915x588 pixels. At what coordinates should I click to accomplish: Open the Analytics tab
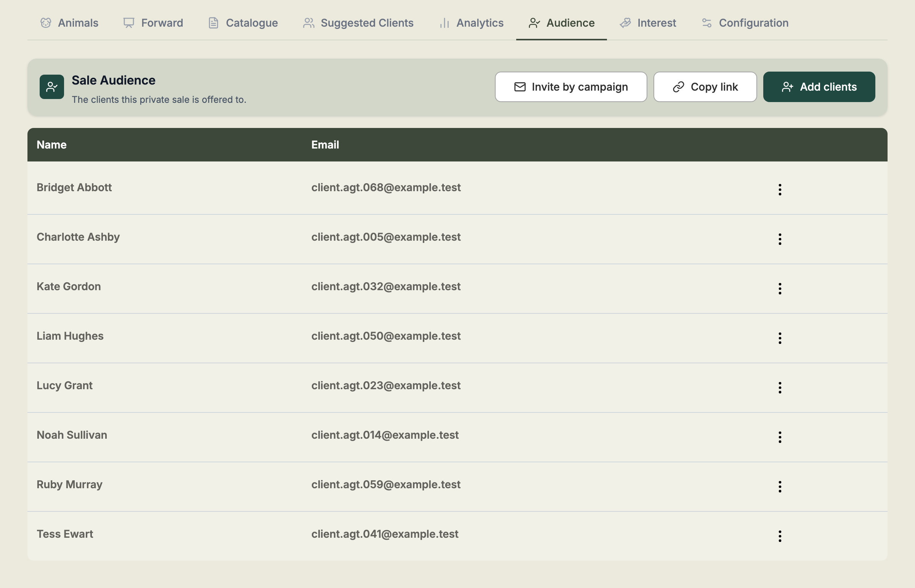(x=471, y=23)
